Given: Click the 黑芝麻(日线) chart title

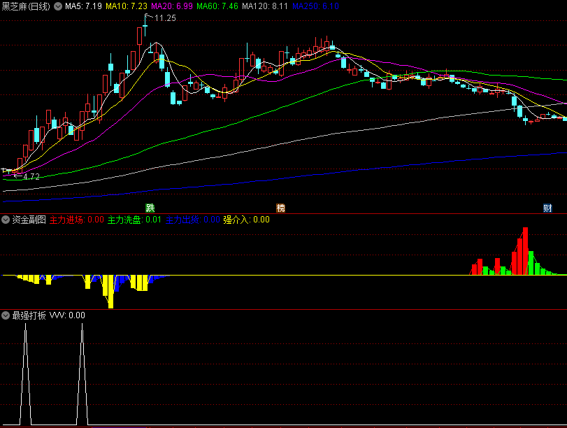Looking at the screenshot, I should point(26,6).
